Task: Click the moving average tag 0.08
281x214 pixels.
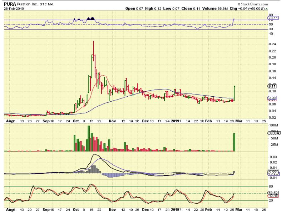Action: 273,98
